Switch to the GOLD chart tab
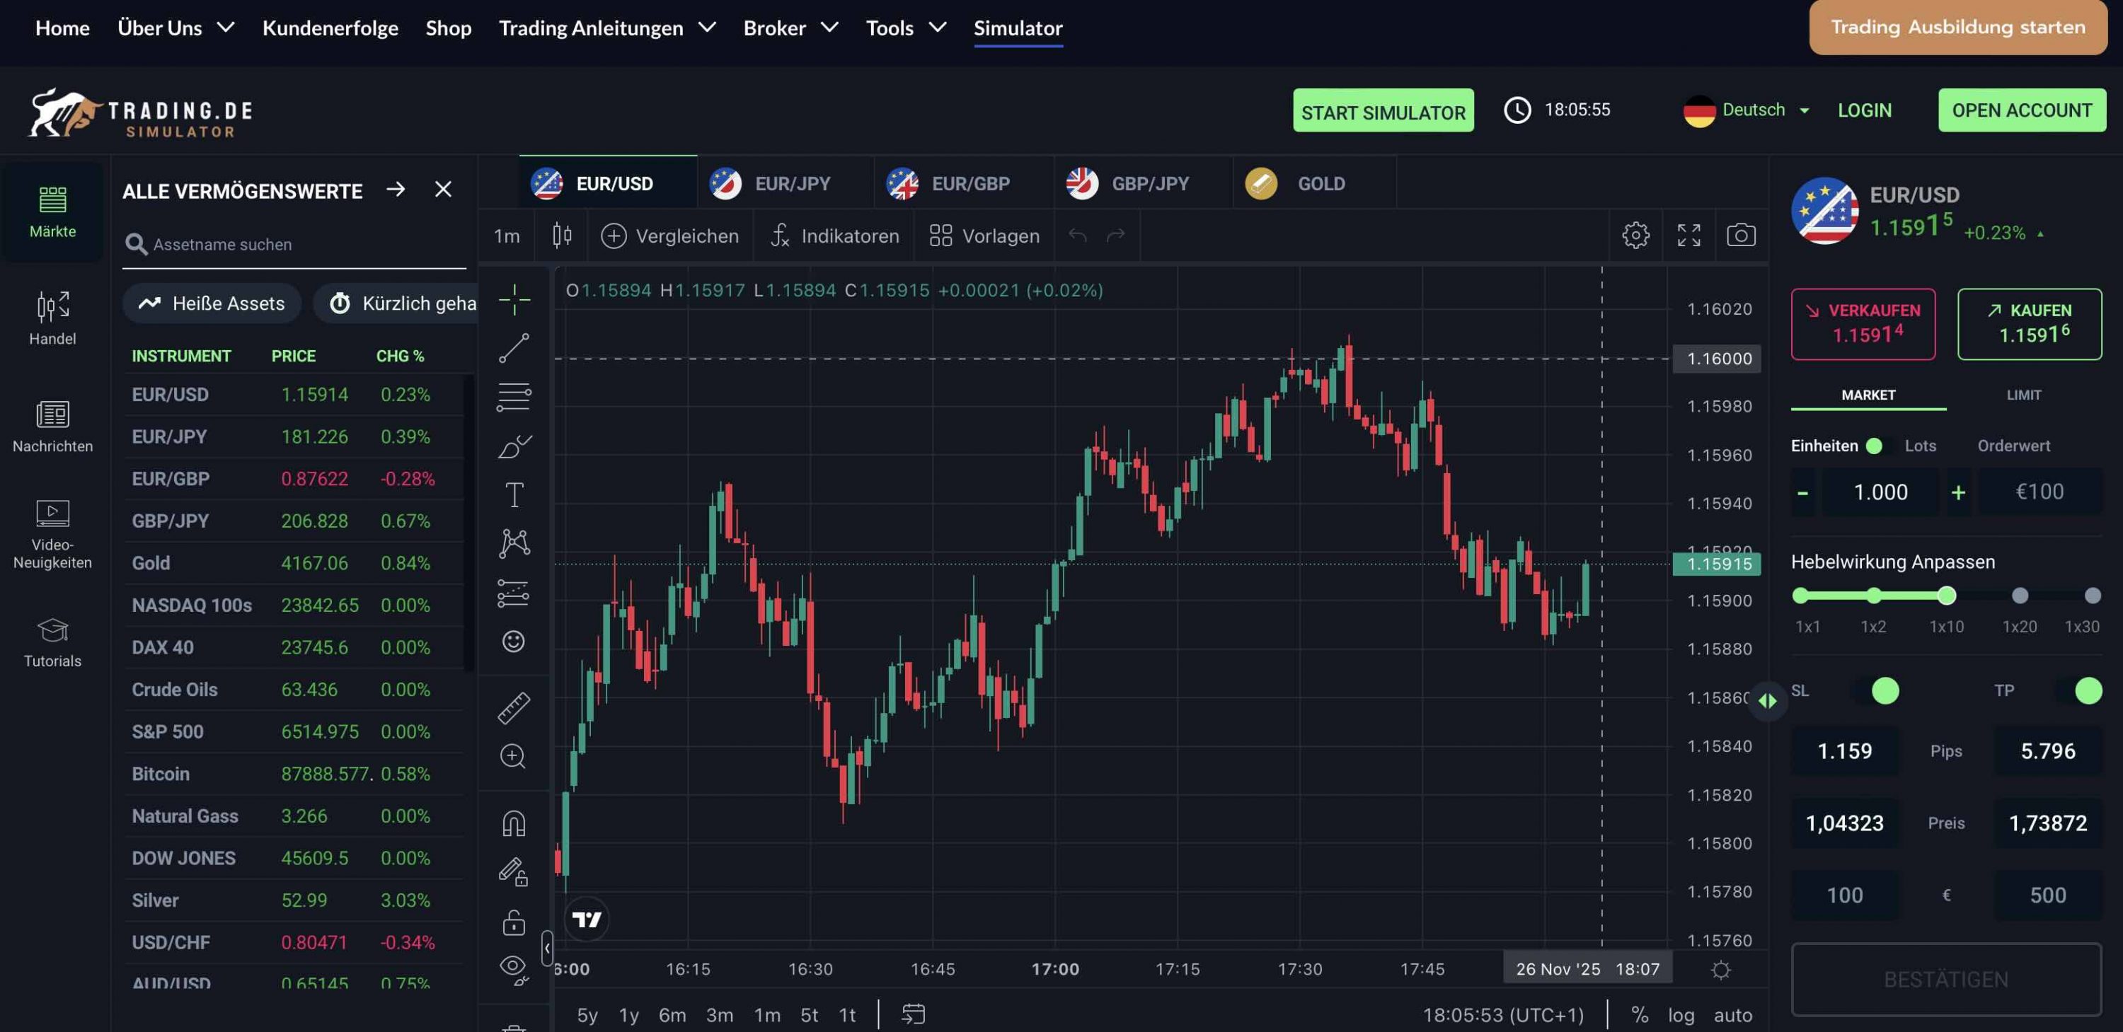 [x=1315, y=184]
